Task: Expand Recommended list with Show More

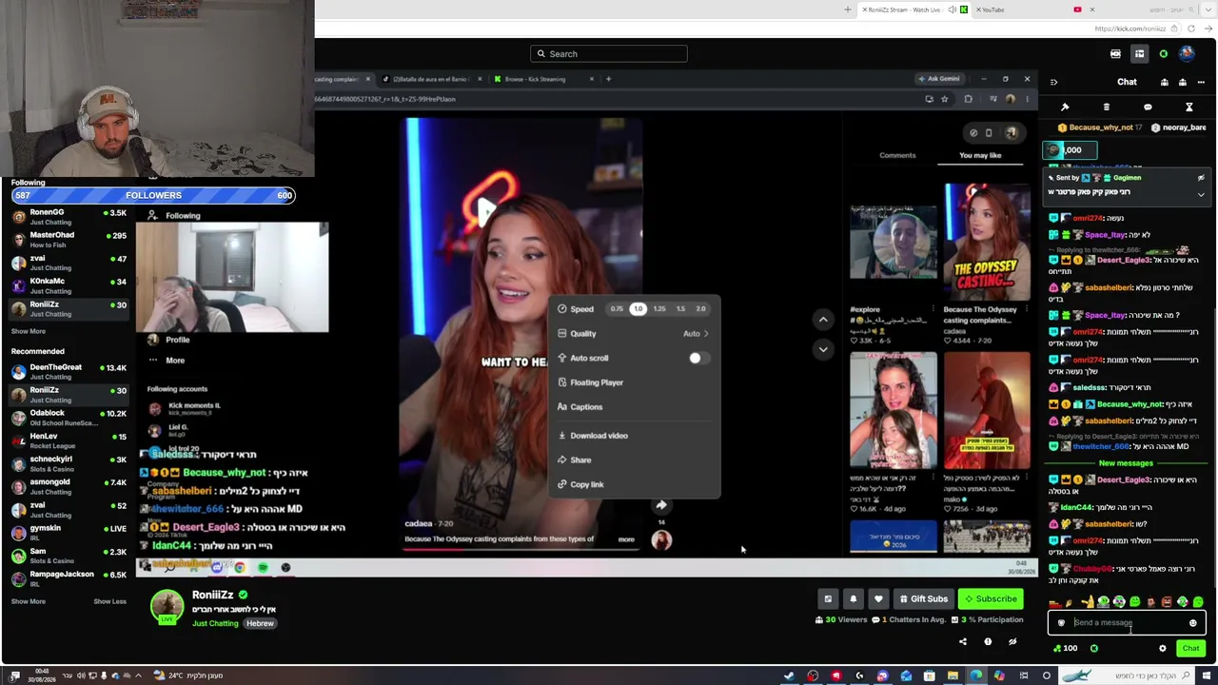Action: (29, 601)
